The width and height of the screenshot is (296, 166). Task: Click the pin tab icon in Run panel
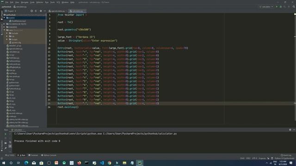[6, 148]
